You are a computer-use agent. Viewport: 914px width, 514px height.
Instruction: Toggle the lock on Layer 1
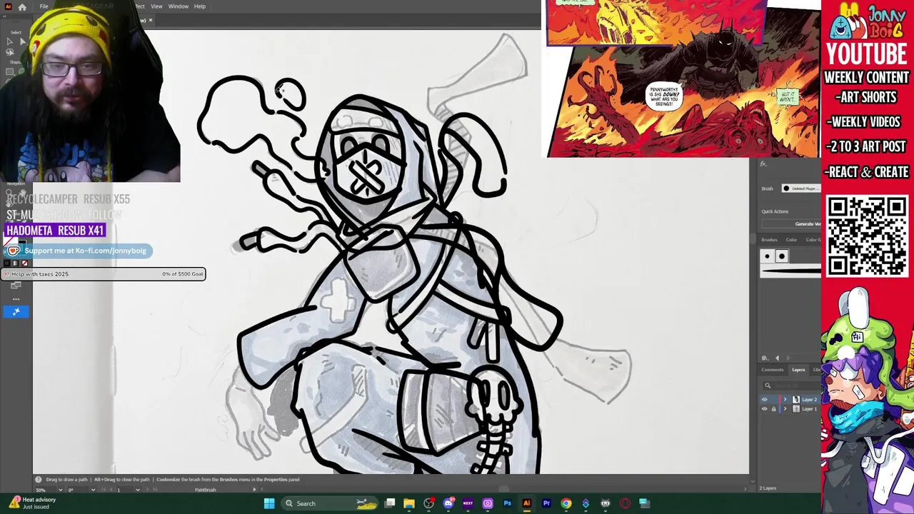click(x=773, y=409)
